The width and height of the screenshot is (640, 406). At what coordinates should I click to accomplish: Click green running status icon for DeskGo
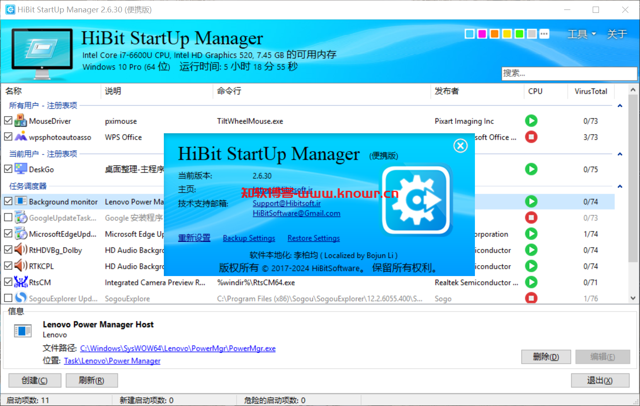pyautogui.click(x=531, y=169)
